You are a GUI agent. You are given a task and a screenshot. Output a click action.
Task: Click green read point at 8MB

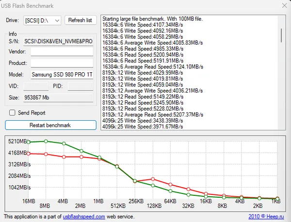[46, 142]
